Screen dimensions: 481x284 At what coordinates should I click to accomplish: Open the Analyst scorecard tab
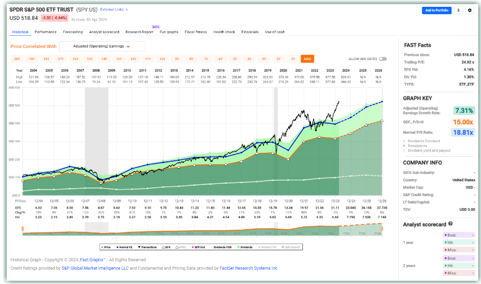pyautogui.click(x=104, y=32)
